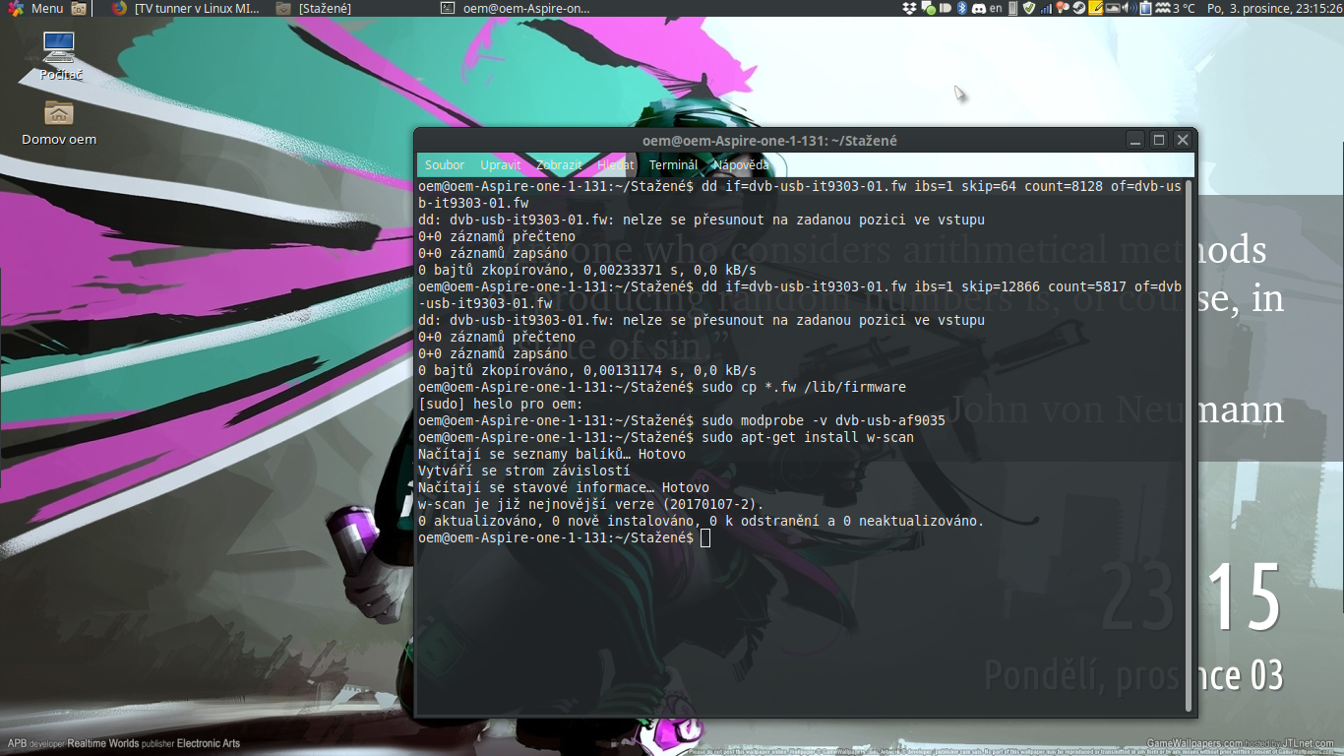Image resolution: width=1344 pixels, height=756 pixels.
Task: Click the terminal's vertical scrollbar
Action: [1190, 443]
